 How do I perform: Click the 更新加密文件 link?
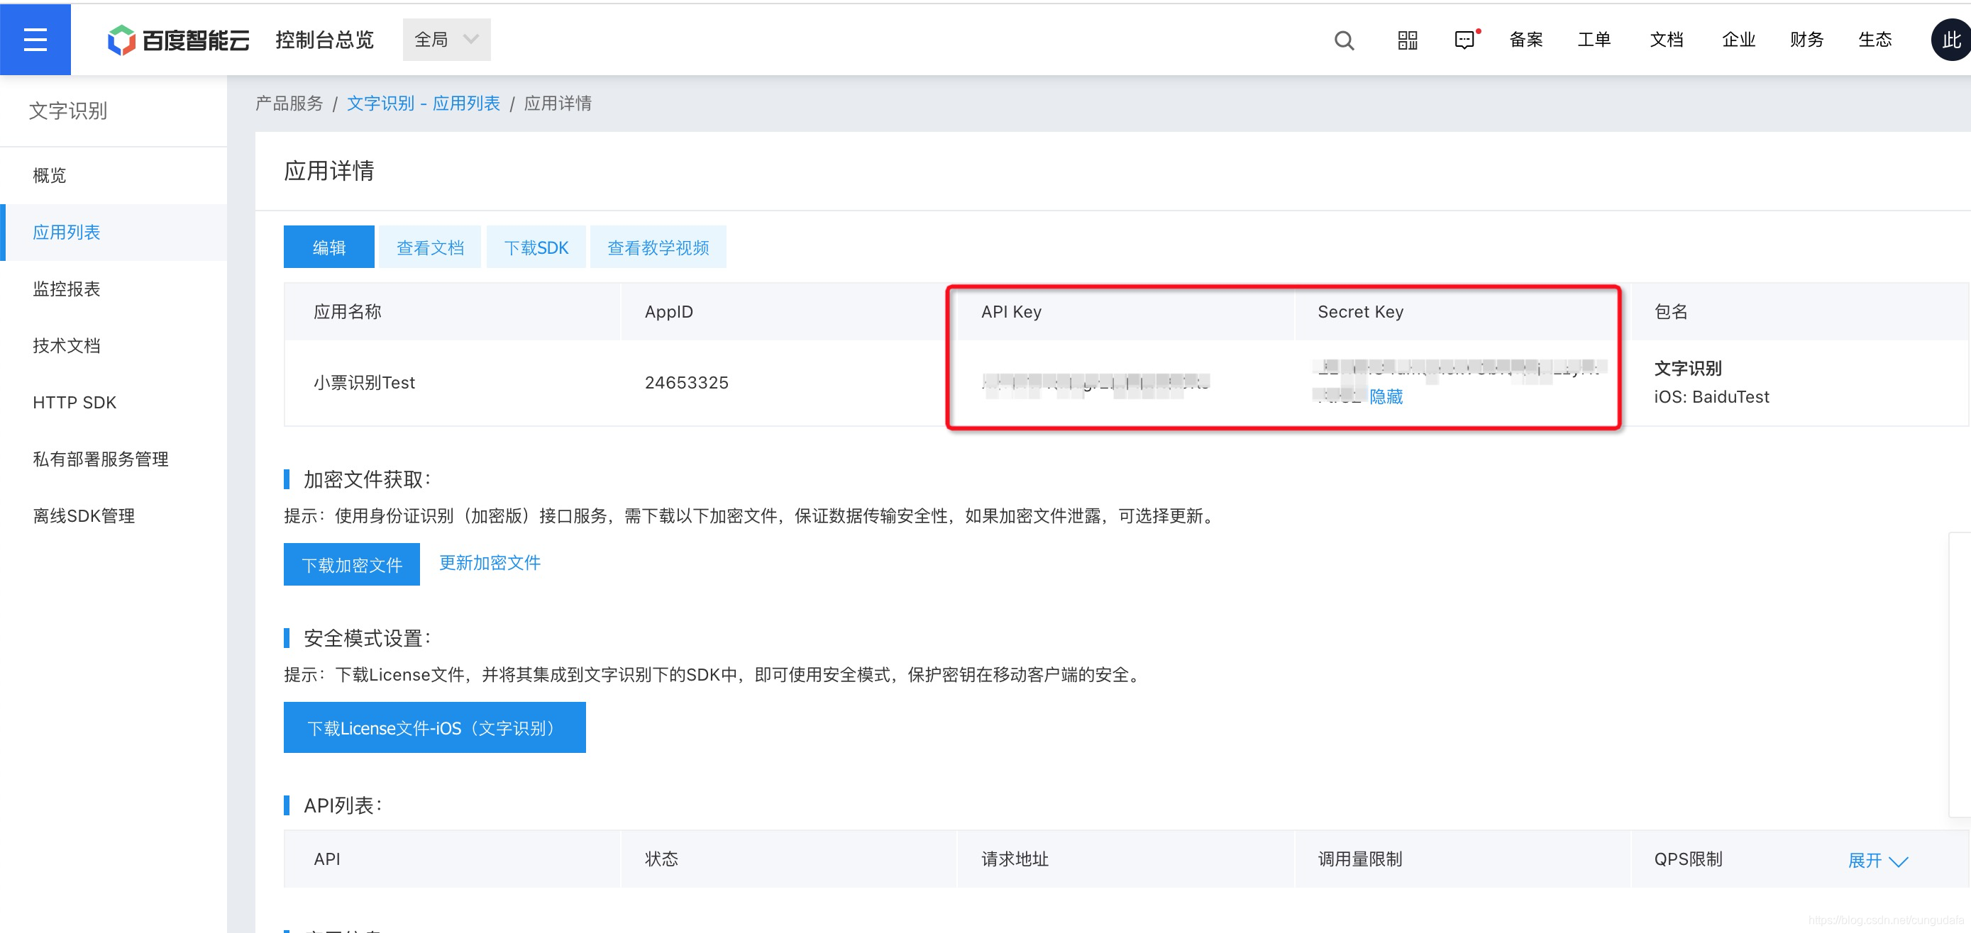tap(490, 563)
